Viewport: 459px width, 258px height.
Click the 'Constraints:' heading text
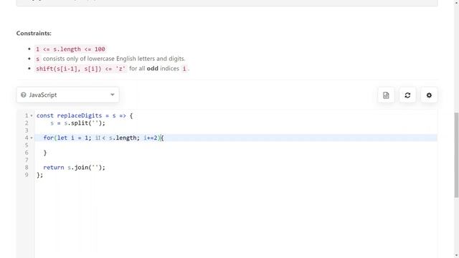(x=34, y=34)
